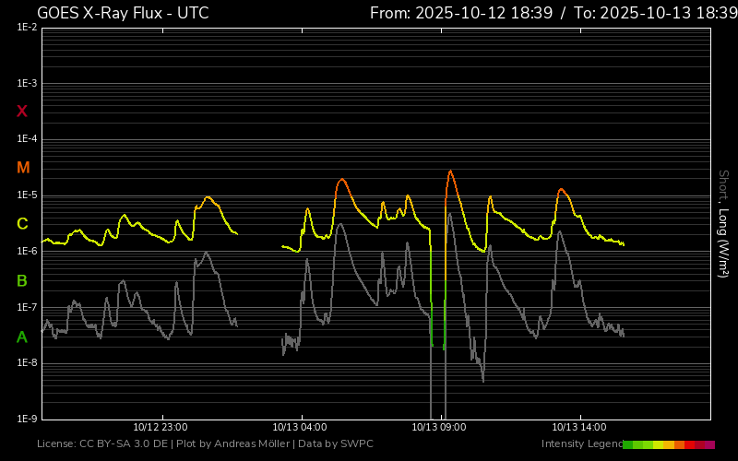Image resolution: width=738 pixels, height=461 pixels.
Task: Click the red X flare class label
Action: click(x=22, y=112)
